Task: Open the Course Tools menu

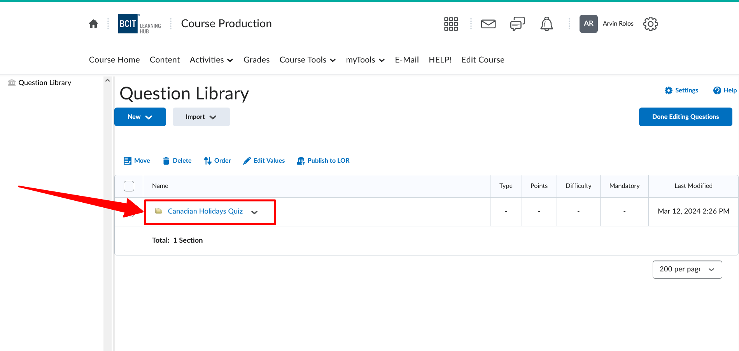Action: (307, 60)
